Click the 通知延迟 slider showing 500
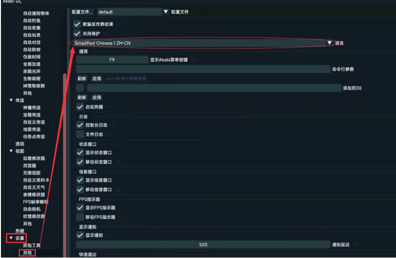 tap(203, 245)
